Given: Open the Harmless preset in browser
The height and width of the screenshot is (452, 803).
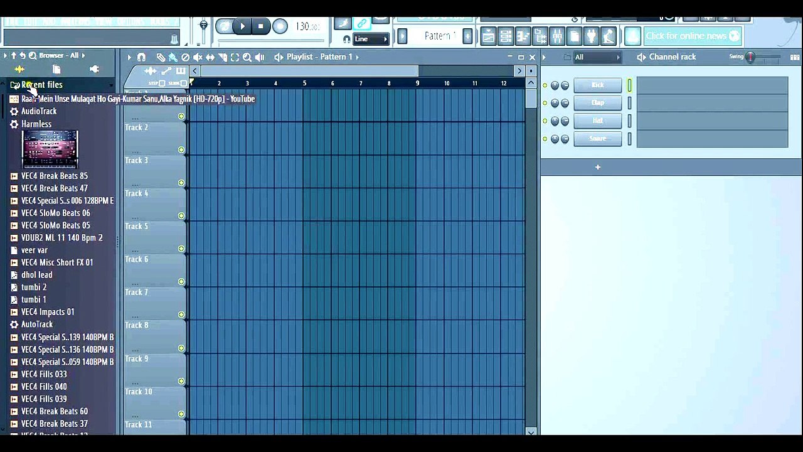Looking at the screenshot, I should coord(36,124).
